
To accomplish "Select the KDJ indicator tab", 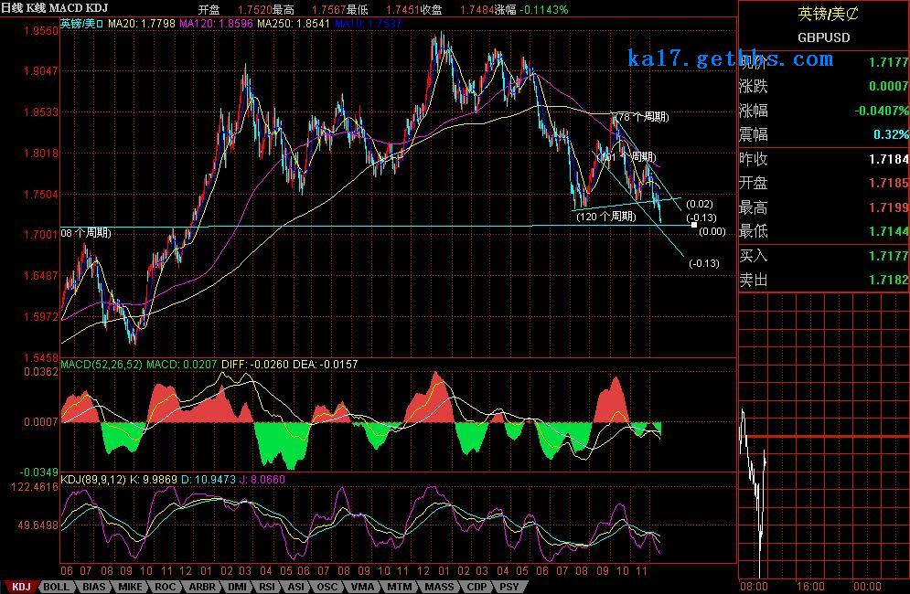I will tap(20, 587).
